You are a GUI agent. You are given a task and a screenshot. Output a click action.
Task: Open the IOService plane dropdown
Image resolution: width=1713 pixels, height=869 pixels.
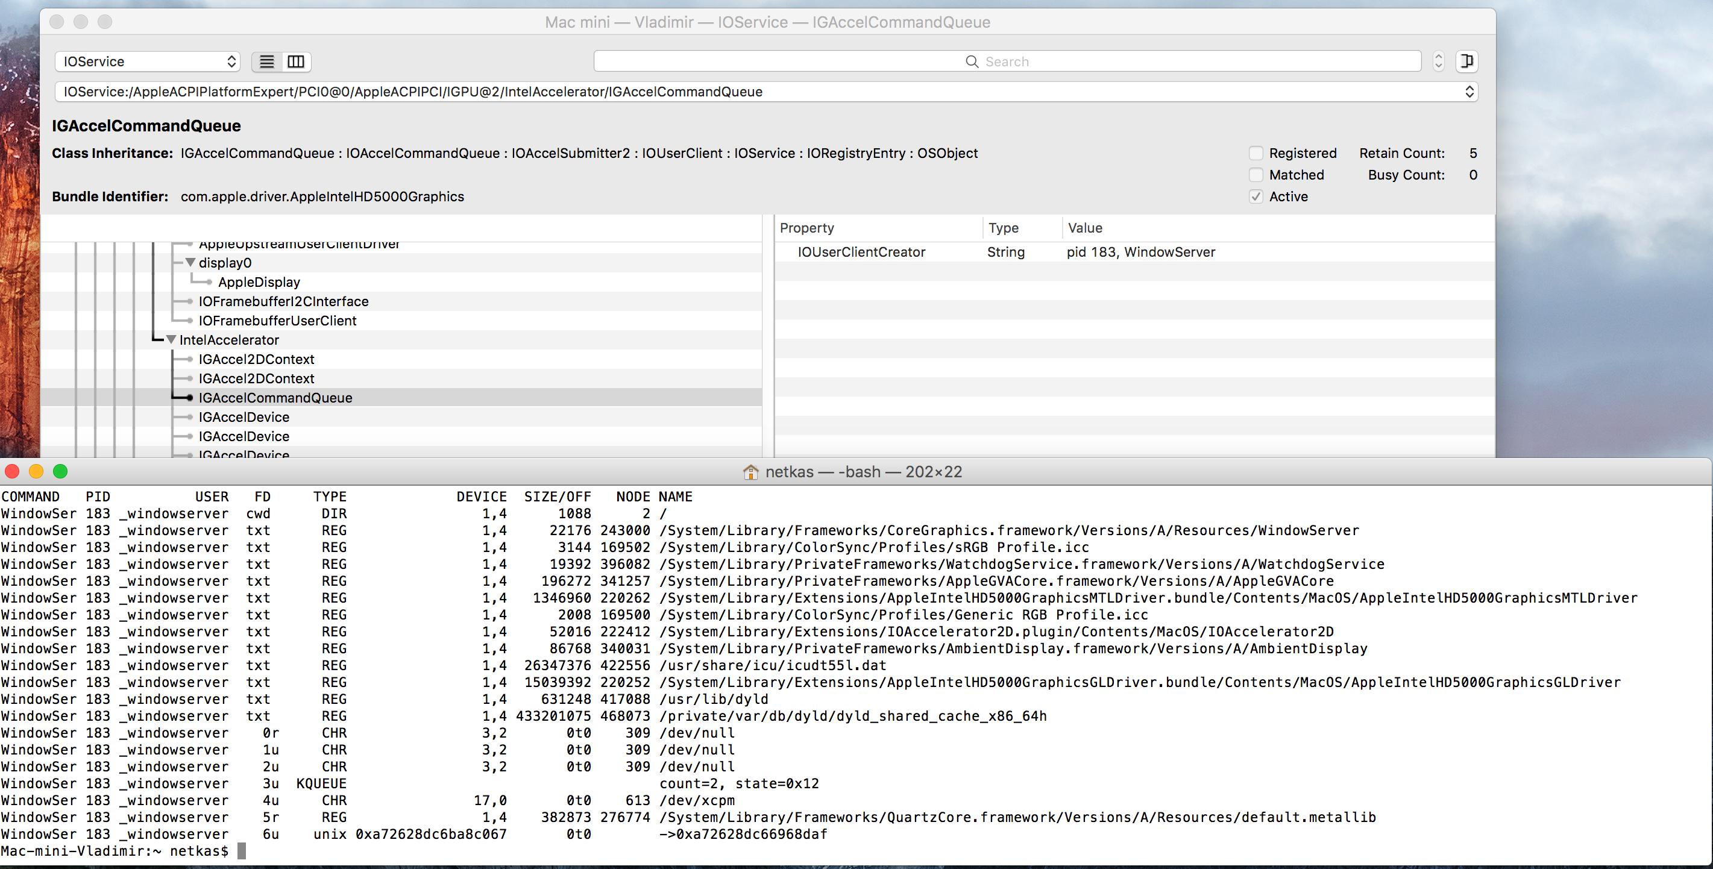(147, 62)
